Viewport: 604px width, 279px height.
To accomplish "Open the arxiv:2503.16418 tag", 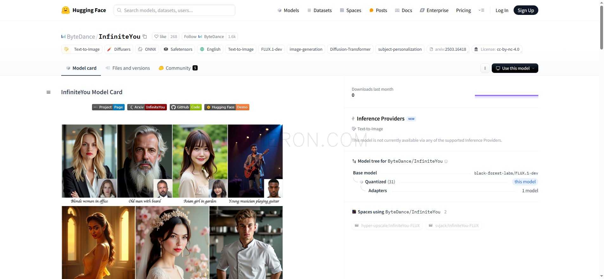I will pos(448,49).
